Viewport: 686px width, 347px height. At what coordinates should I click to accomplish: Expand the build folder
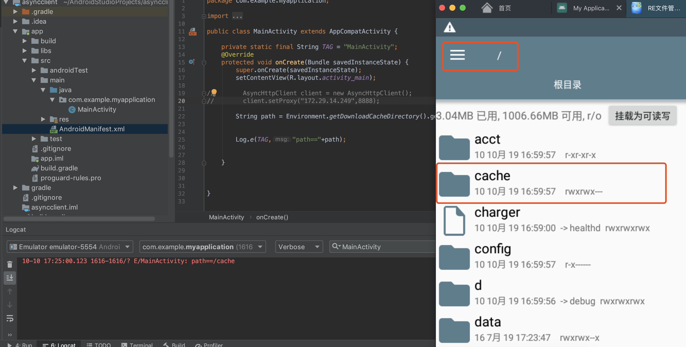tap(25, 41)
